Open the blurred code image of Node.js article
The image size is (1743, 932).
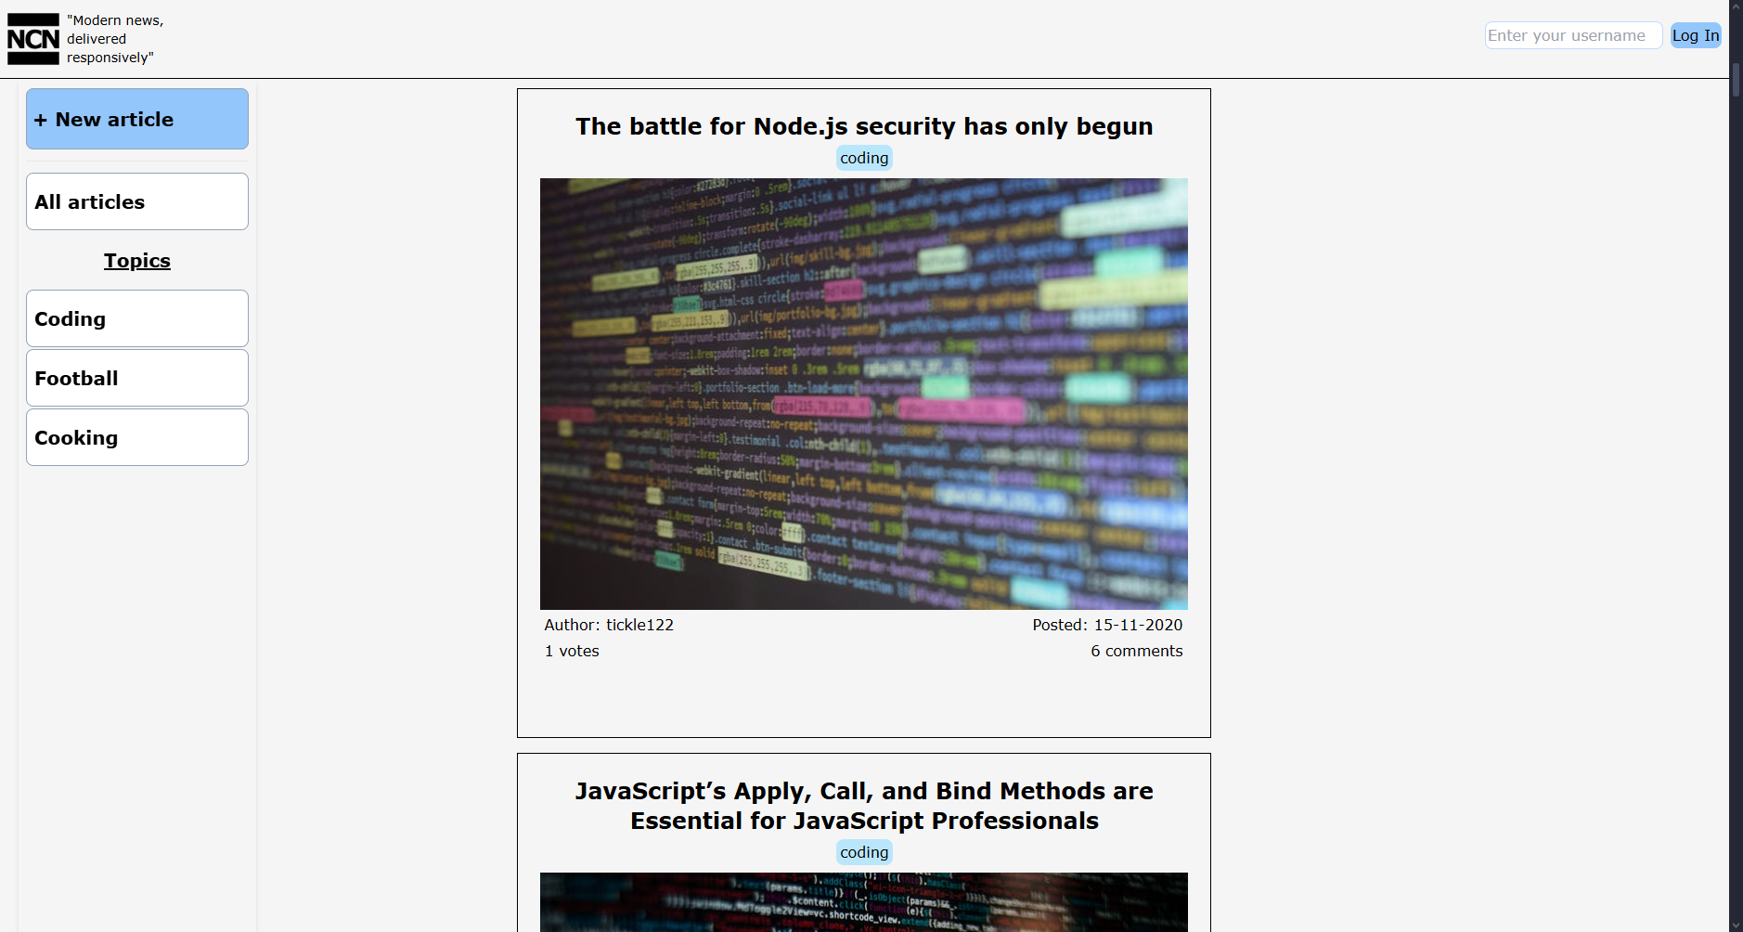pyautogui.click(x=864, y=394)
